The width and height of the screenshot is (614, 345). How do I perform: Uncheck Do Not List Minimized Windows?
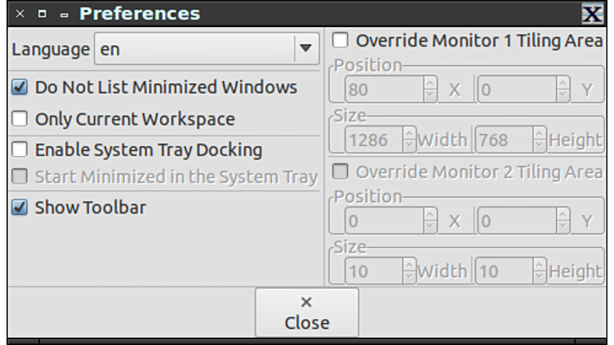(x=20, y=87)
